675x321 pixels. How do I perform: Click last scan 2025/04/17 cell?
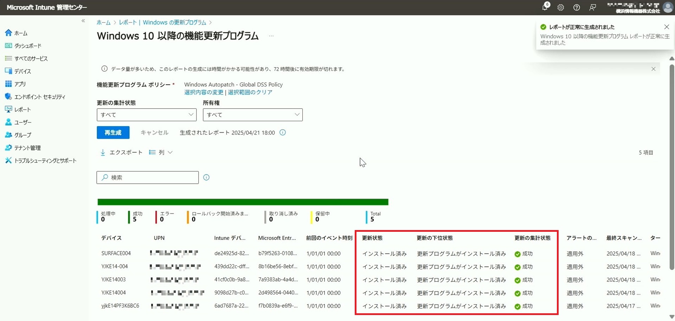pos(624,306)
